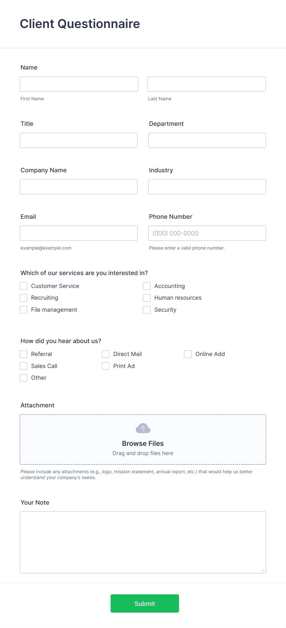Check the Customer Service option
Screen dimensions: 286x628
23,286
